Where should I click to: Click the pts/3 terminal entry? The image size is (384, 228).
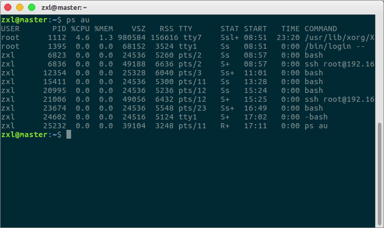190,73
